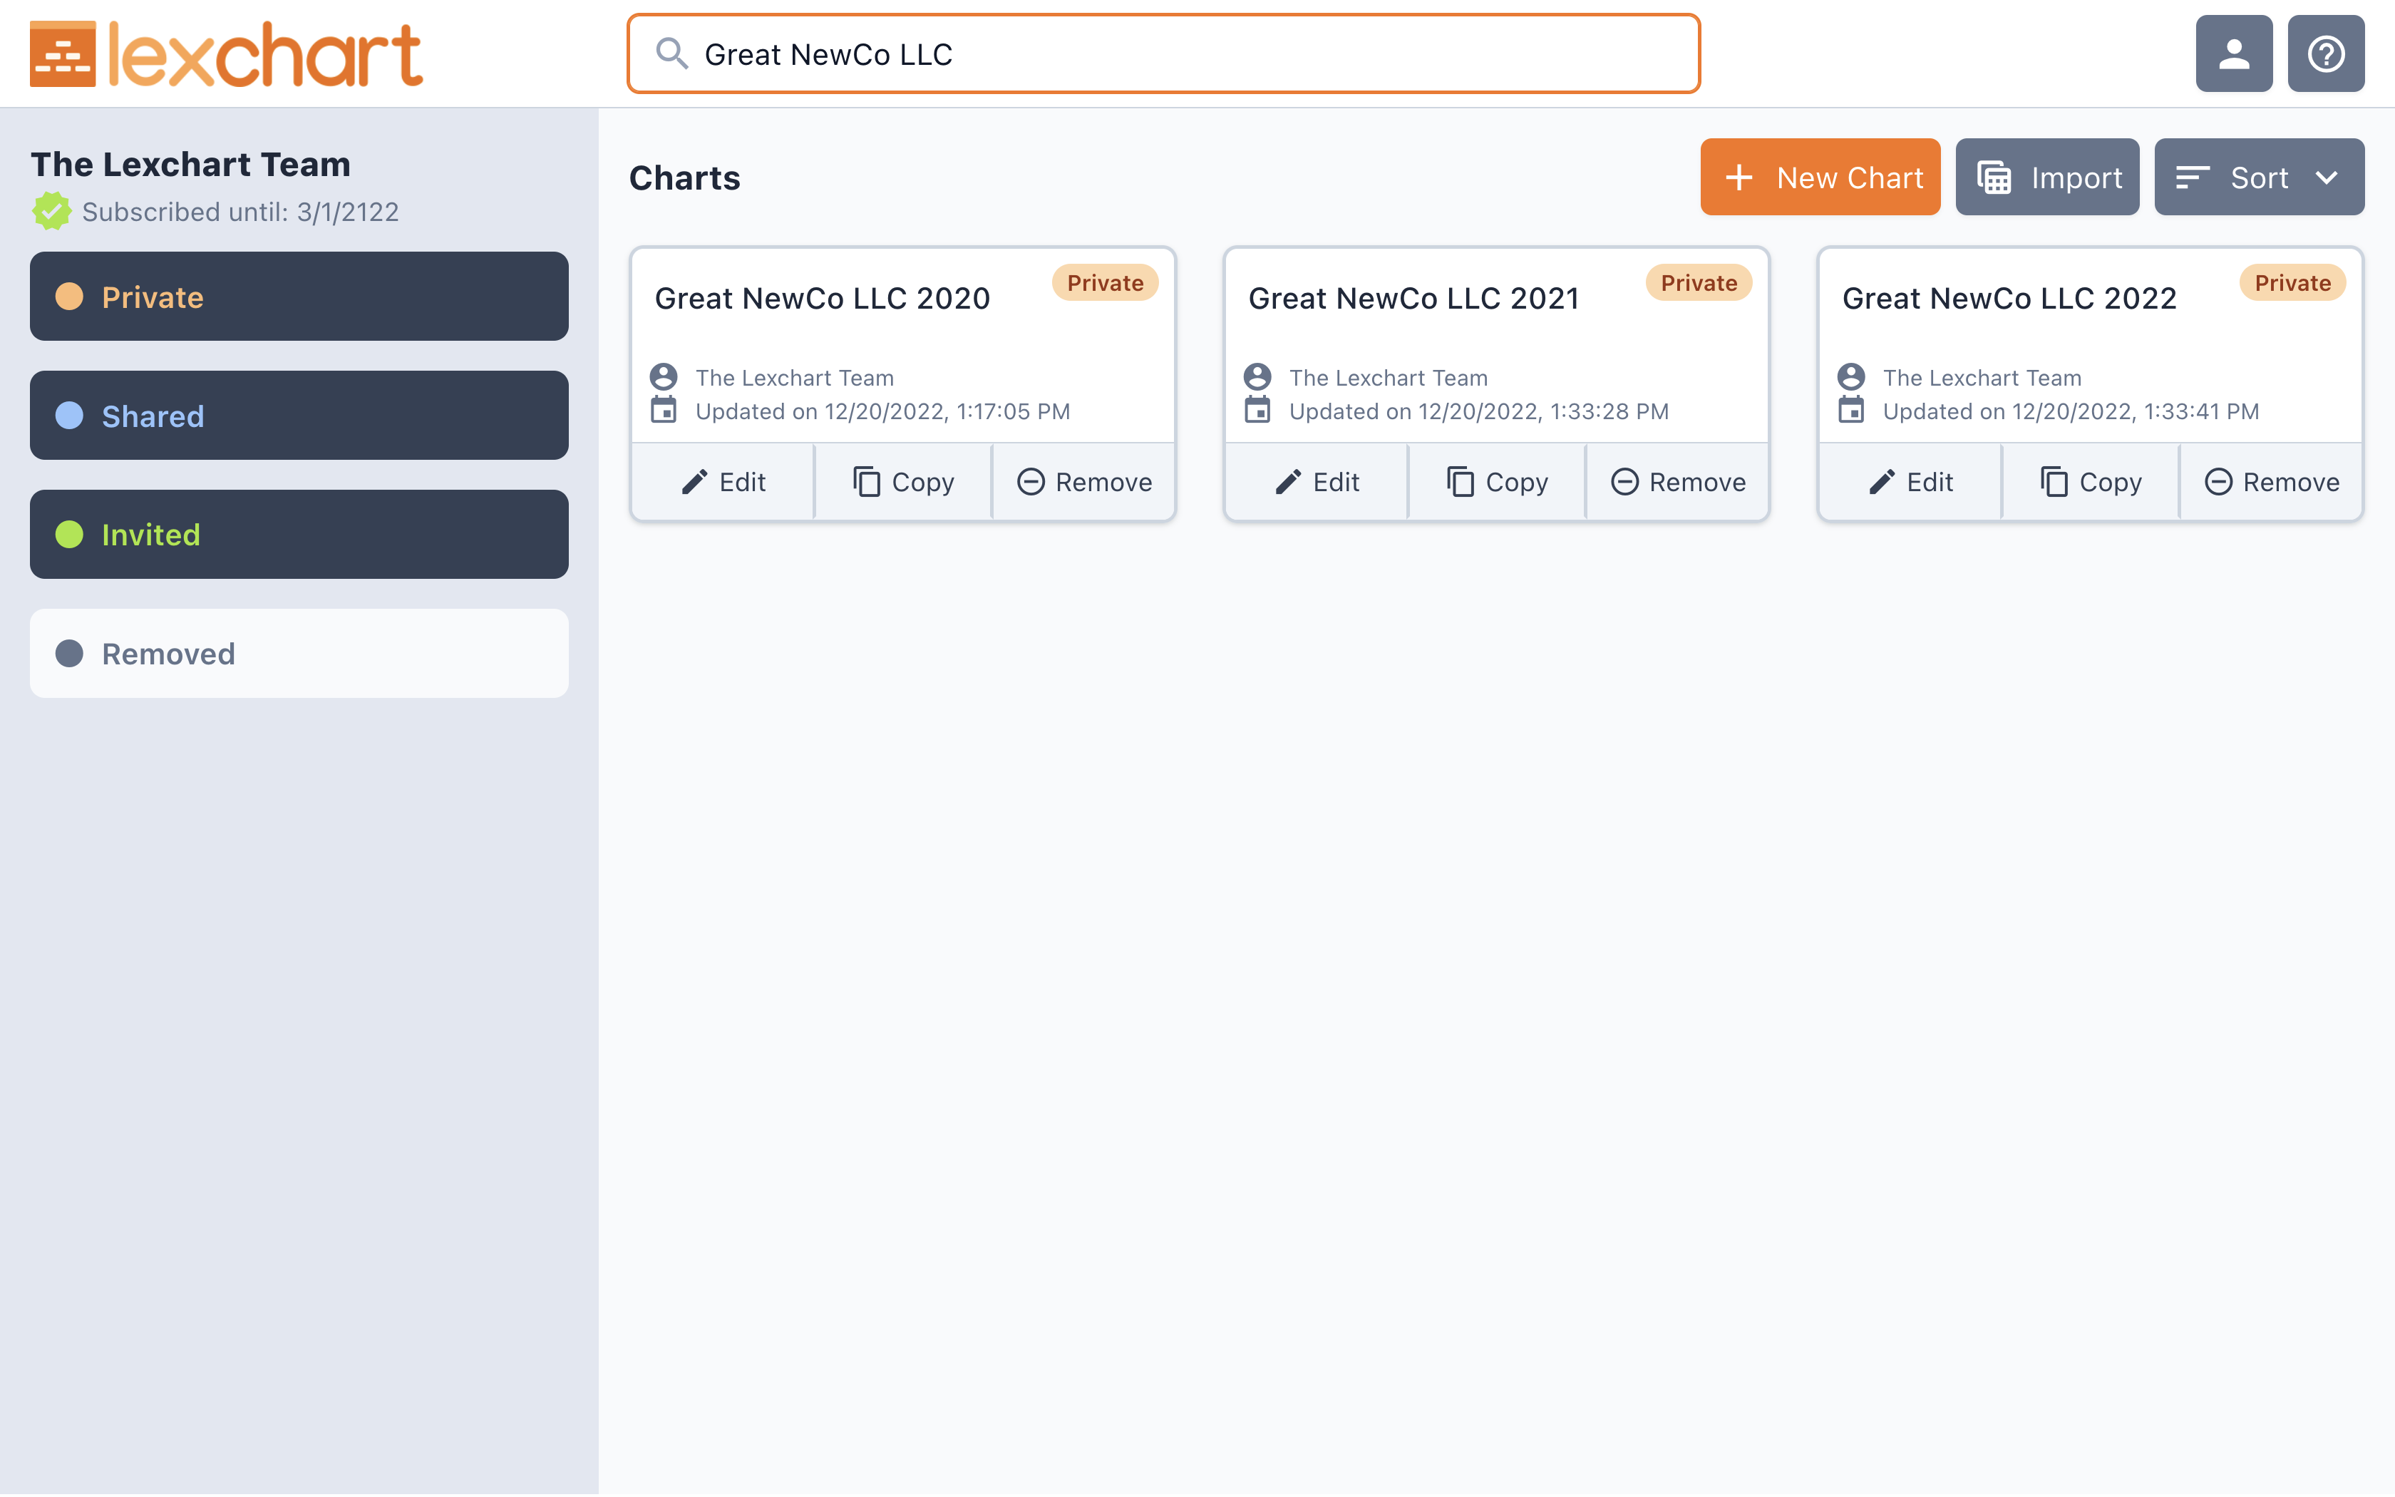Click the gray Removed dot
2395x1497 pixels.
click(69, 654)
